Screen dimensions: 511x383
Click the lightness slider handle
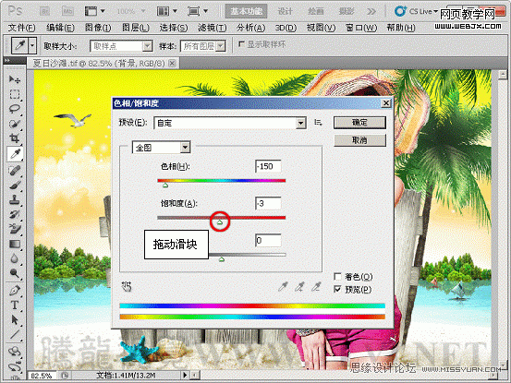click(x=222, y=259)
